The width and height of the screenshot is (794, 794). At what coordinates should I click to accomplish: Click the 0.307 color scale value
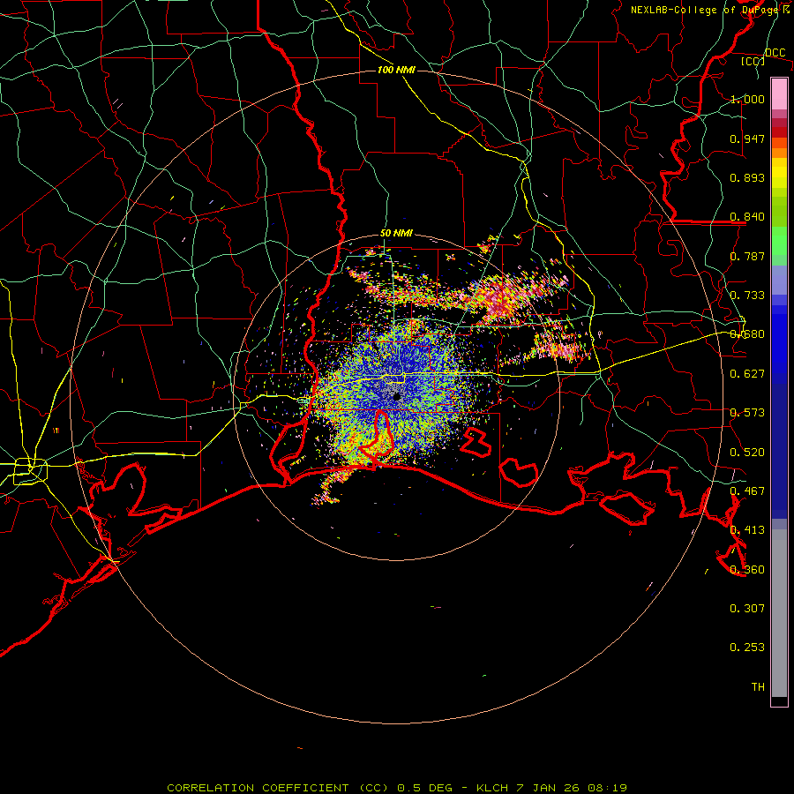747,609
